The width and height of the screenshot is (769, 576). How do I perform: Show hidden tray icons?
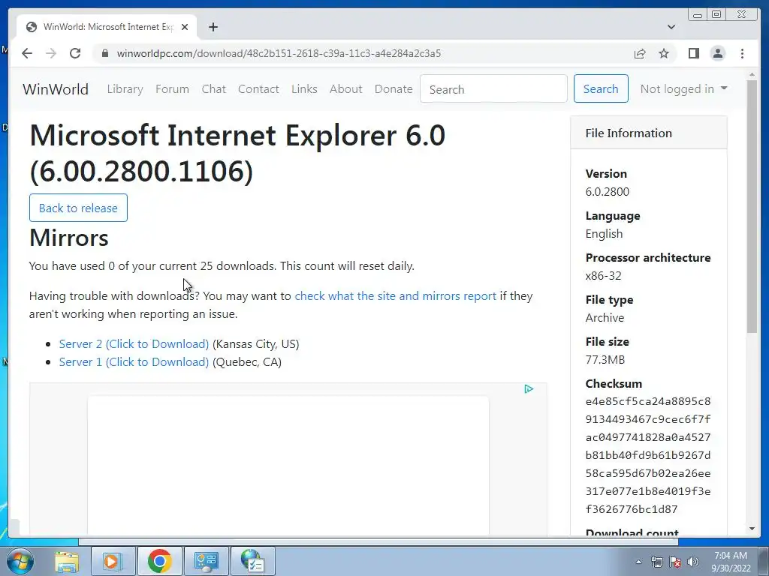pyautogui.click(x=638, y=562)
